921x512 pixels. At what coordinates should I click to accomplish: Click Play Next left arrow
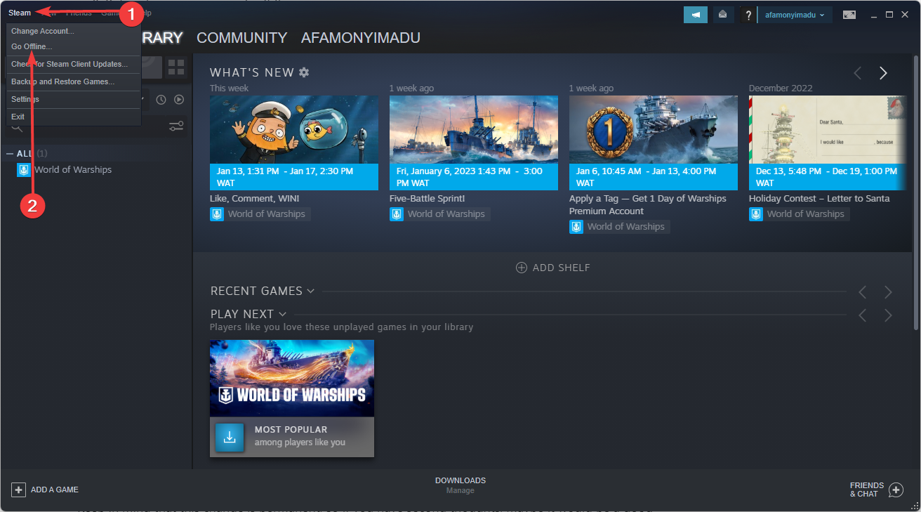pyautogui.click(x=863, y=315)
